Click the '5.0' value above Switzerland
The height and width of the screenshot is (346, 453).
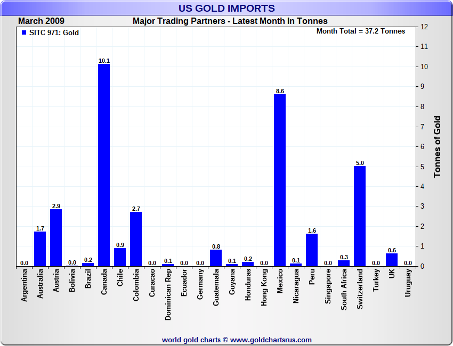[x=360, y=163]
